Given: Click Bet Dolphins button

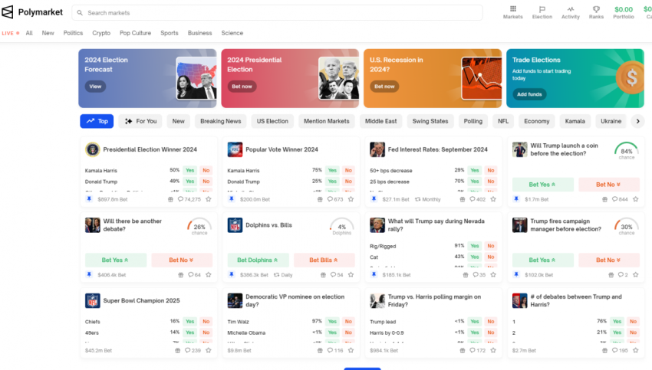Looking at the screenshot, I should (x=258, y=260).
